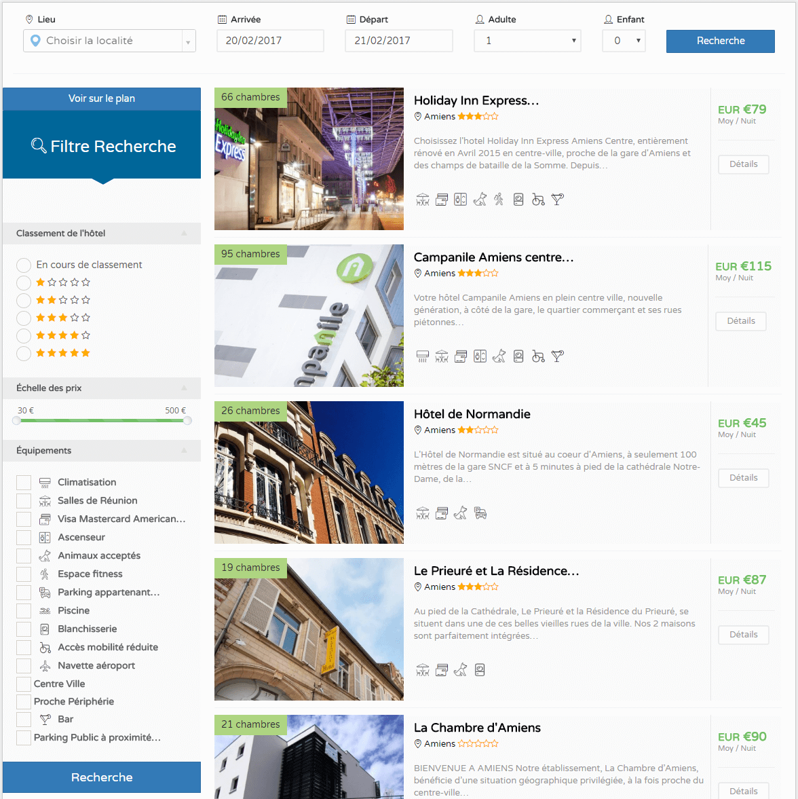Click the Départ date field
This screenshot has height=799, width=798.
(x=399, y=41)
